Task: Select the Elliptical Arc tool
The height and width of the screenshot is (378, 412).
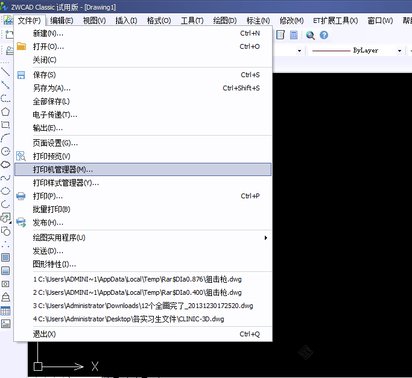Action: 5,204
